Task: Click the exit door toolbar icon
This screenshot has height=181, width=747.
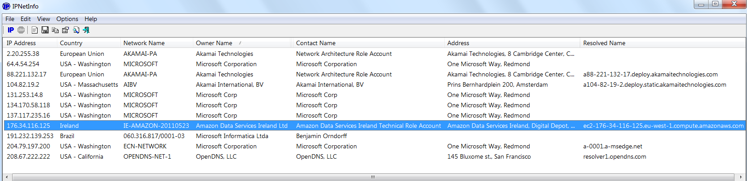Action: point(86,30)
